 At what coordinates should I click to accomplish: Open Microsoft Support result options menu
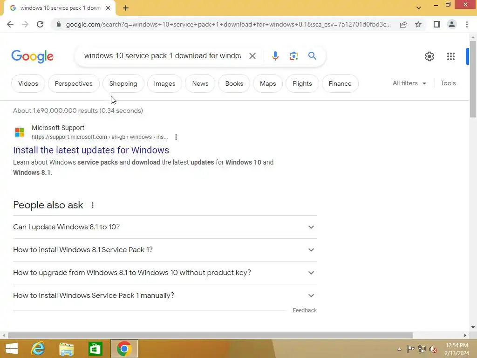[x=176, y=137]
